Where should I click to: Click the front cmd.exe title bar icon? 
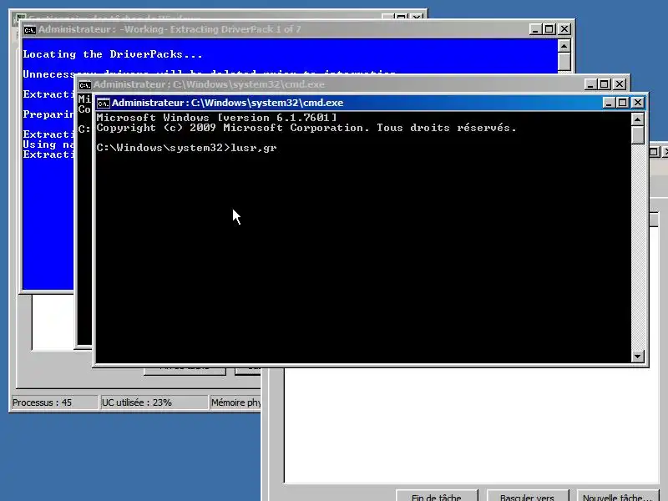point(103,103)
